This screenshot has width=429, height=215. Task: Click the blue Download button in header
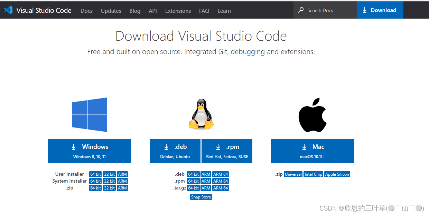380,10
